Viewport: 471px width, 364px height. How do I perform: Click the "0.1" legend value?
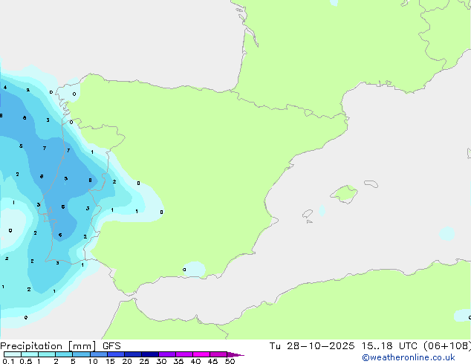[8, 361]
